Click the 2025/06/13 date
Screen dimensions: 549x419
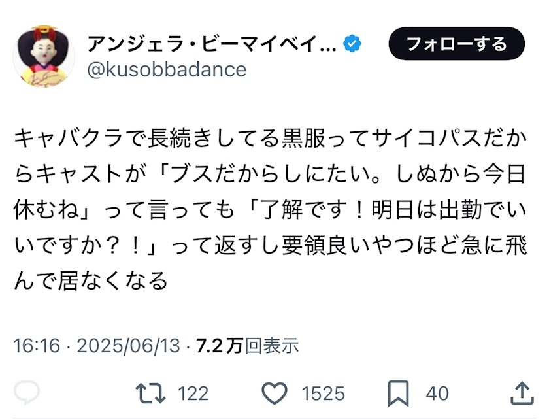[129, 346]
